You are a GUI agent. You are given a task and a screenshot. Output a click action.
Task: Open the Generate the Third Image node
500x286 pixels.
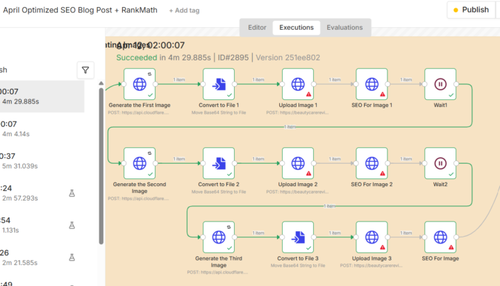point(219,237)
